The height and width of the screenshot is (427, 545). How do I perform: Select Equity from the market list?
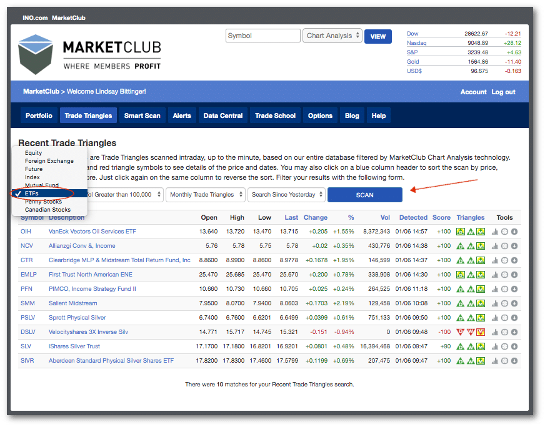(33, 153)
